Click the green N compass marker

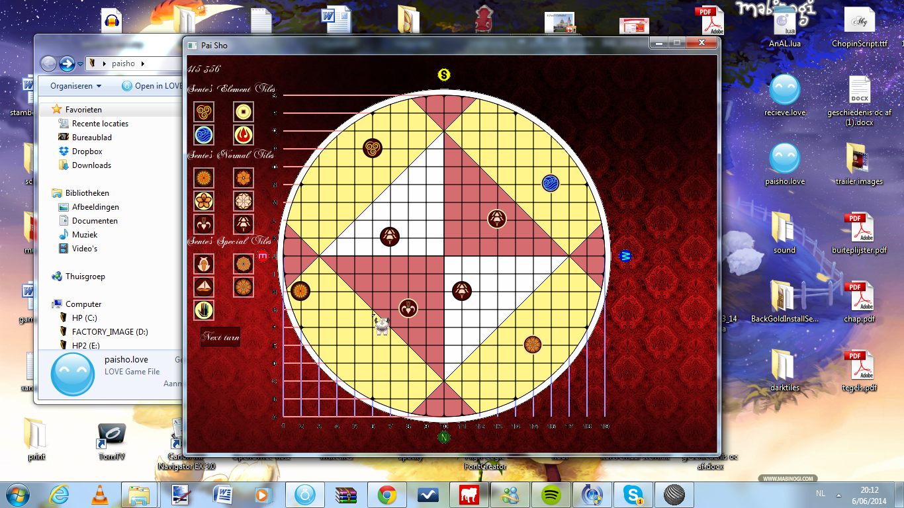(x=444, y=437)
